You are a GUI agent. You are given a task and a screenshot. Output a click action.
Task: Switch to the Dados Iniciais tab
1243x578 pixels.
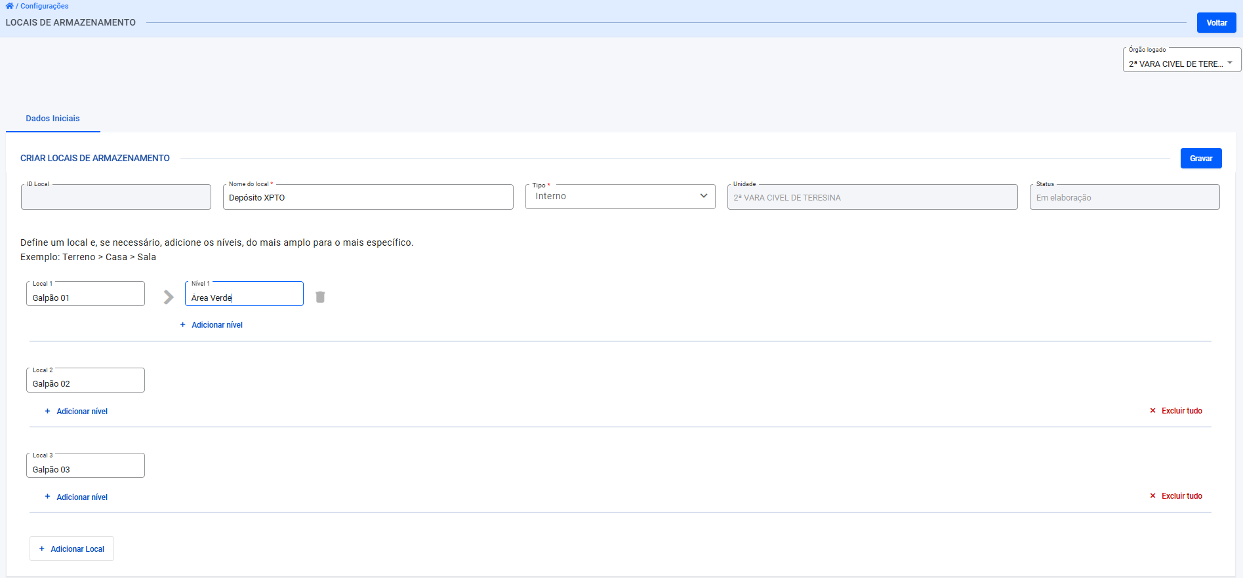[52, 119]
